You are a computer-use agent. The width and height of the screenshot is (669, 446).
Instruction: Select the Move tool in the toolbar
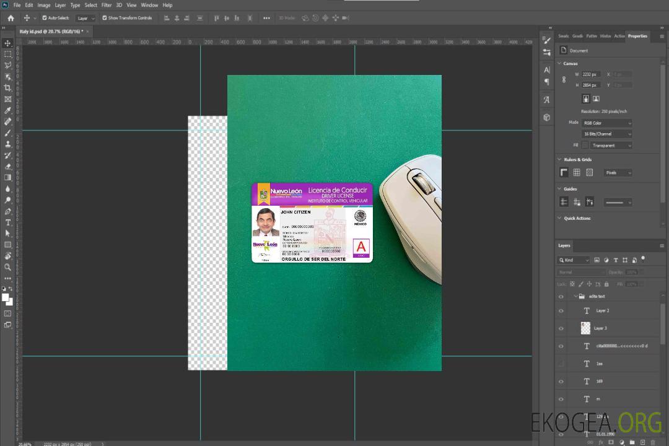[x=7, y=43]
